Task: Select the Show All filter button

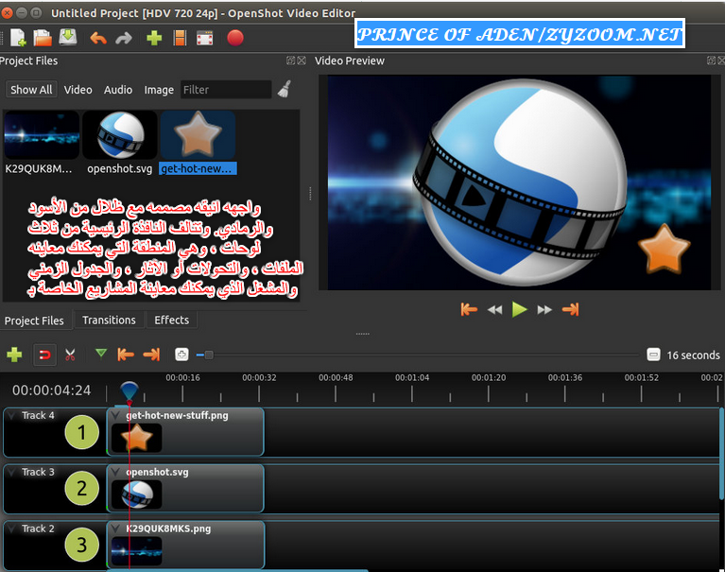Action: pyautogui.click(x=31, y=90)
